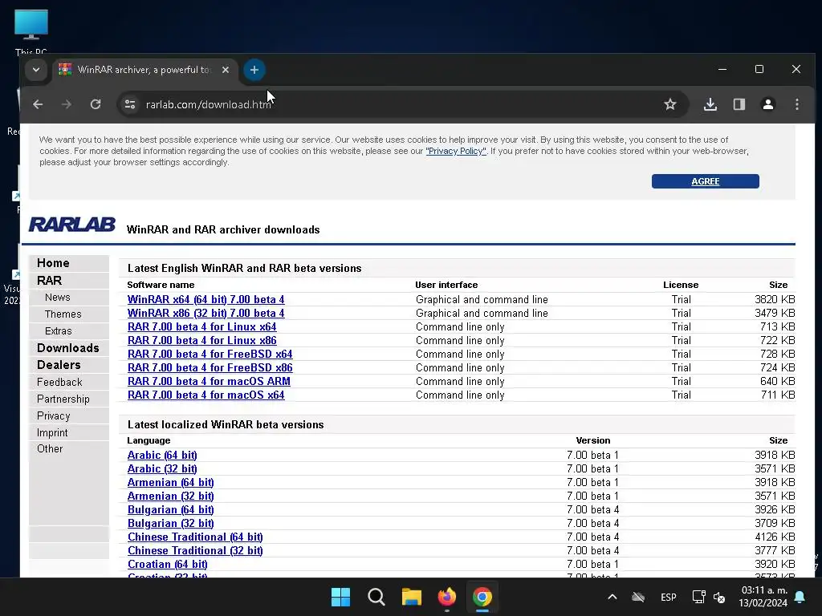Download RAR 7.00 beta 4 for Linux x86
The height and width of the screenshot is (616, 822).
click(201, 340)
